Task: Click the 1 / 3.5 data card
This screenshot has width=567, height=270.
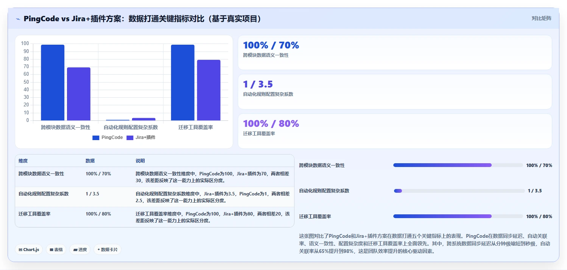Action: coord(395,92)
